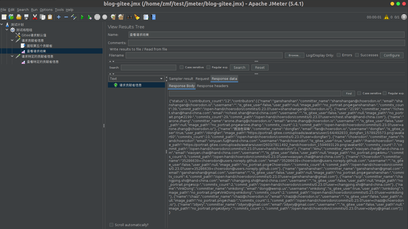Toggle the Errors checkbox
Image resolution: width=408 pixels, height=229 pixels.
tap(339, 55)
